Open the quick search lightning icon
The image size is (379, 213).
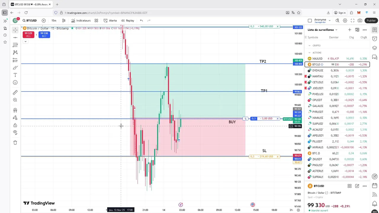(x=337, y=20)
